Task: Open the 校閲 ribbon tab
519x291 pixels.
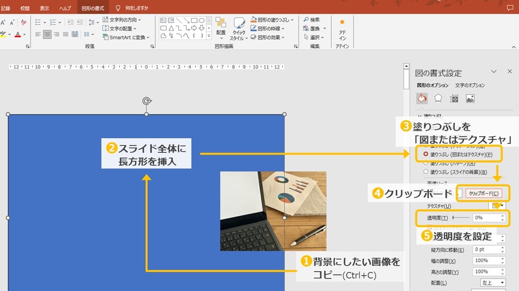Action: (x=25, y=8)
